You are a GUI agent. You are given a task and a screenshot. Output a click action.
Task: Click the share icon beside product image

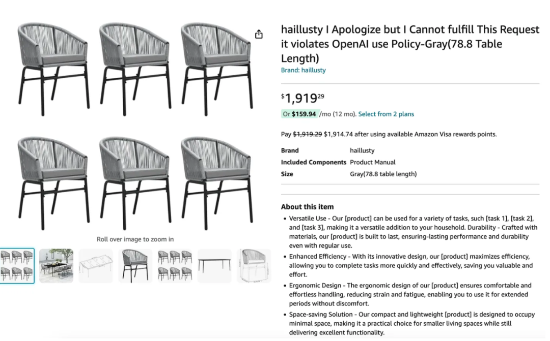click(259, 35)
